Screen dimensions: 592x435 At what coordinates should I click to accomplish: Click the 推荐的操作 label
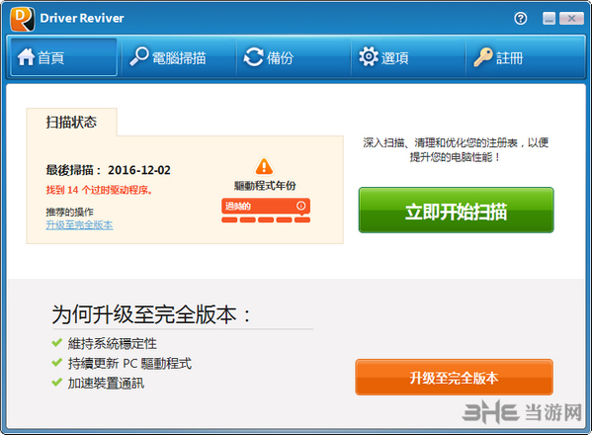(69, 212)
